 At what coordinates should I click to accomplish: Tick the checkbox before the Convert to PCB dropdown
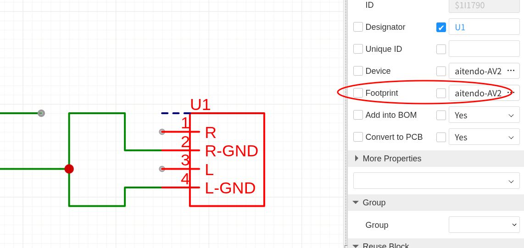click(441, 137)
